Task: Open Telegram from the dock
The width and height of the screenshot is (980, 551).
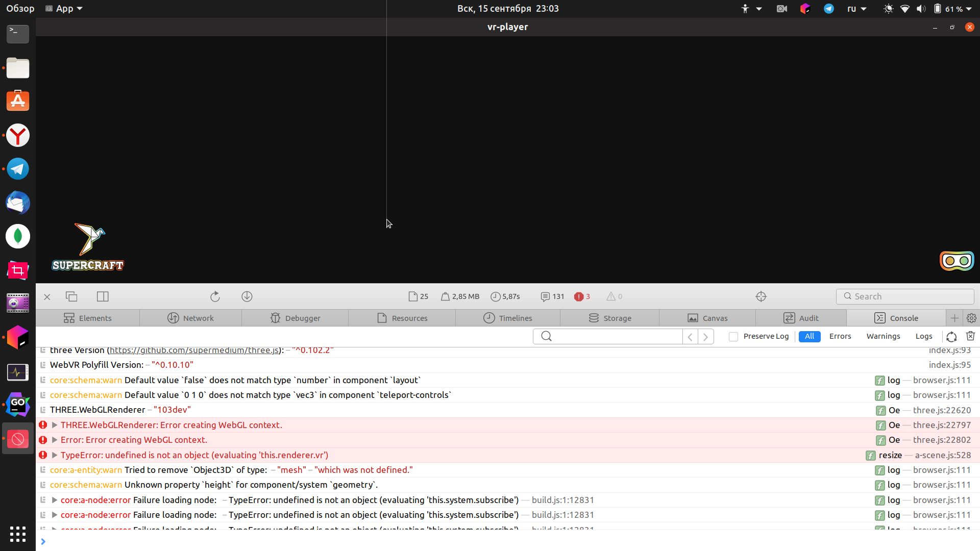Action: 17,169
